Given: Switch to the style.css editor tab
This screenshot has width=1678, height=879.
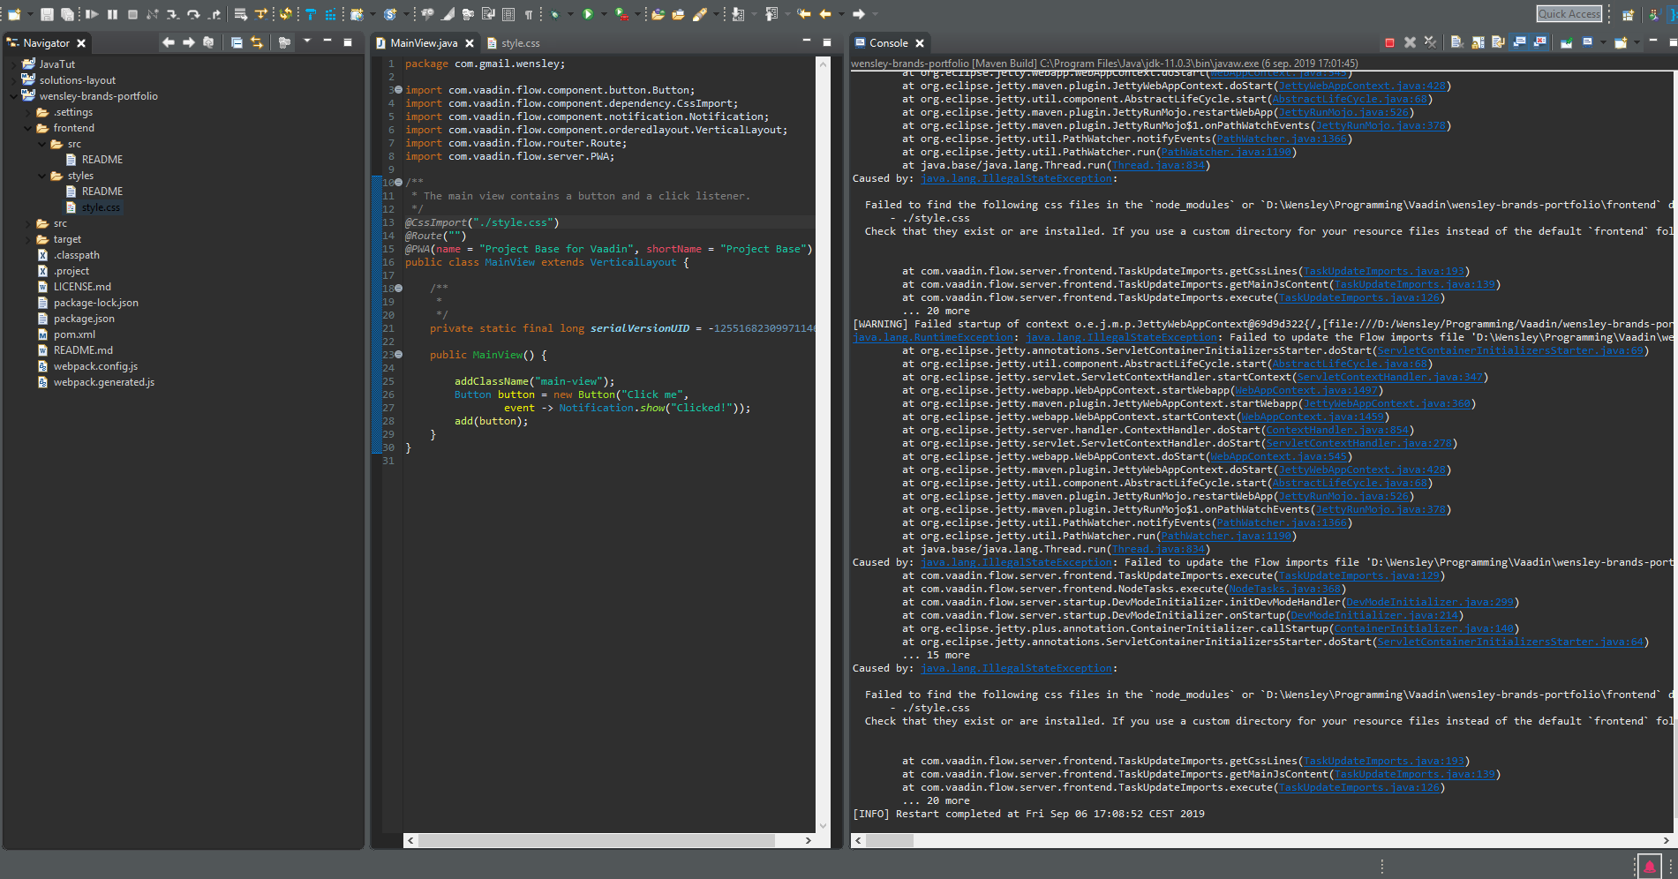Looking at the screenshot, I should tap(520, 43).
